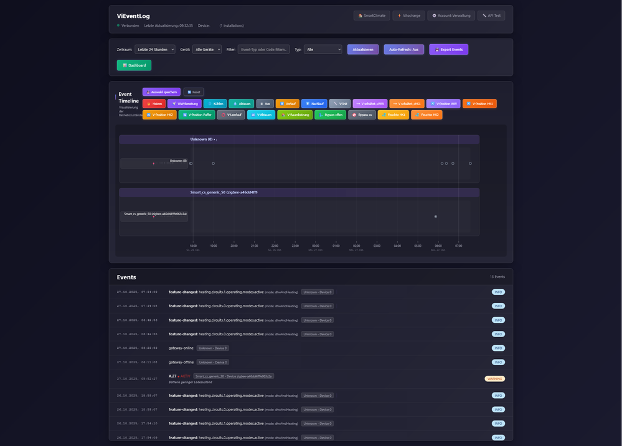Open the Vitocharge page
This screenshot has width=622, height=446.
click(x=408, y=16)
